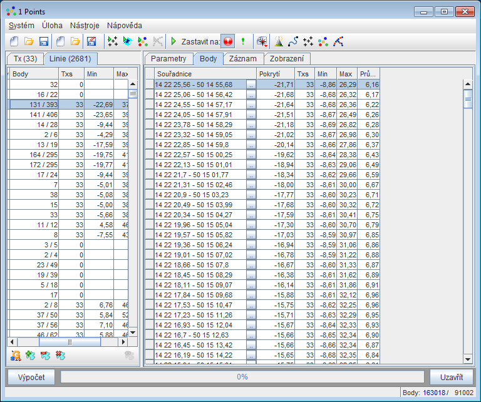Click the 0% progress bar
Image resolution: width=481 pixels, height=402 pixels.
tap(242, 376)
